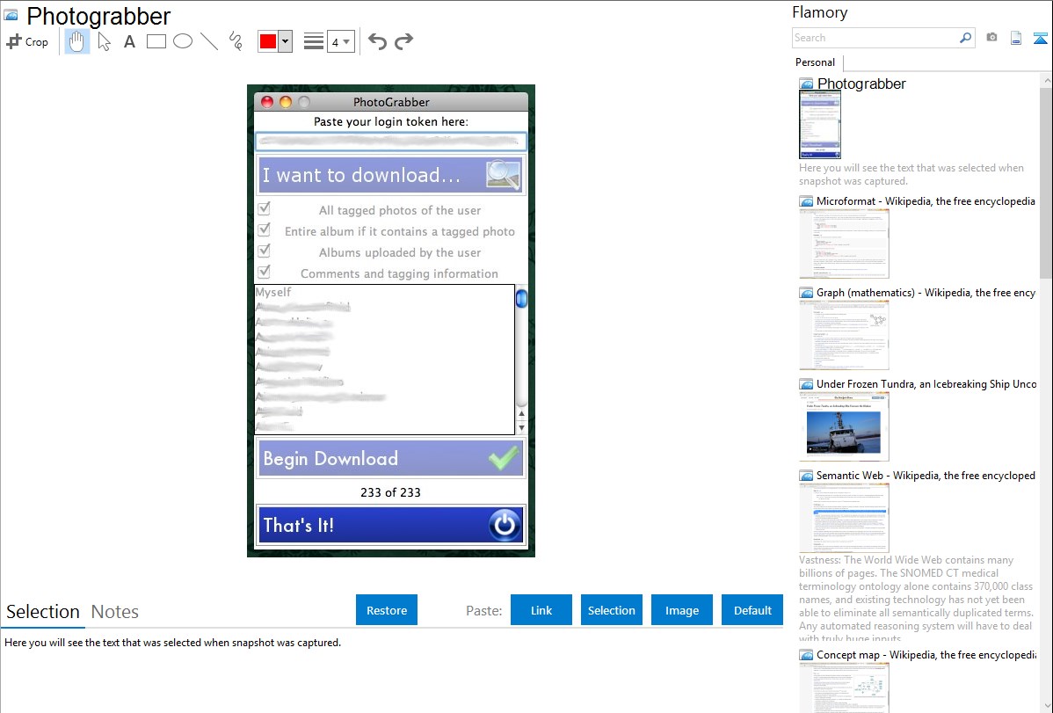Click the red annotation color swatch
Screen dimensions: 1053x713
[268, 41]
